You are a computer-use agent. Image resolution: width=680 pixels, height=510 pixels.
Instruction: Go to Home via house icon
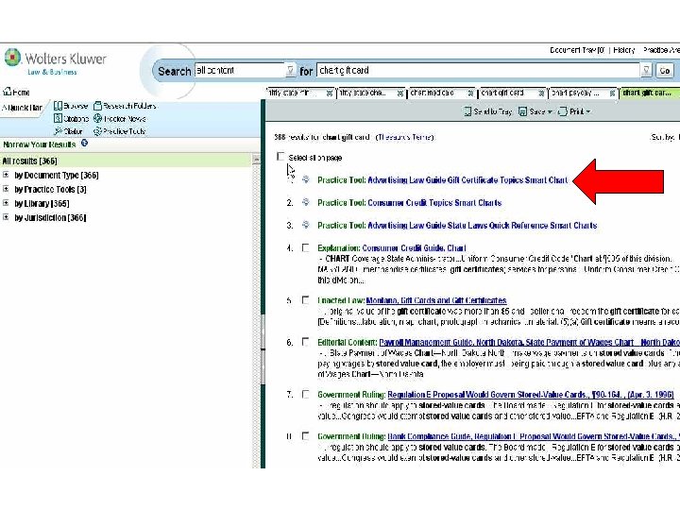(x=8, y=92)
